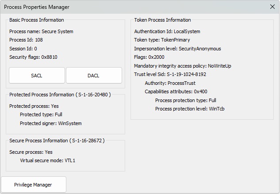This screenshot has height=194, width=280.
Task: Click the Session Id: 0 line
Action: click(x=23, y=49)
